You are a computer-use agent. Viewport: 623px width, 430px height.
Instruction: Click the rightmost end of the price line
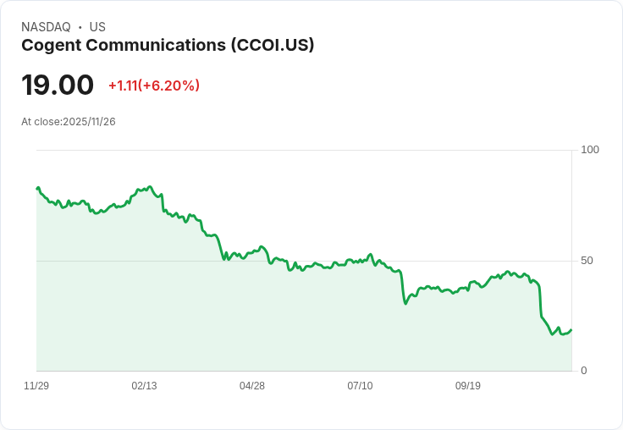[x=571, y=330]
